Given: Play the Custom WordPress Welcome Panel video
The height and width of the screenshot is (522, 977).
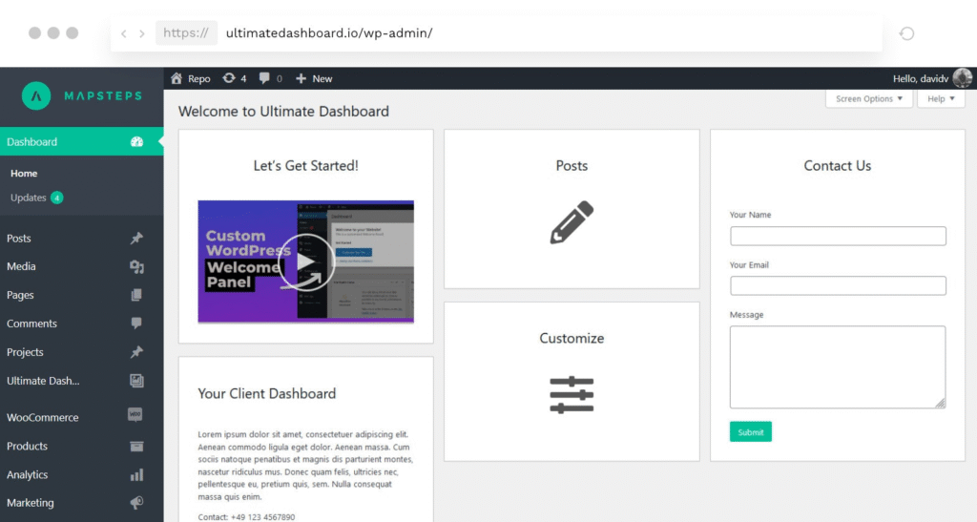Looking at the screenshot, I should [305, 261].
